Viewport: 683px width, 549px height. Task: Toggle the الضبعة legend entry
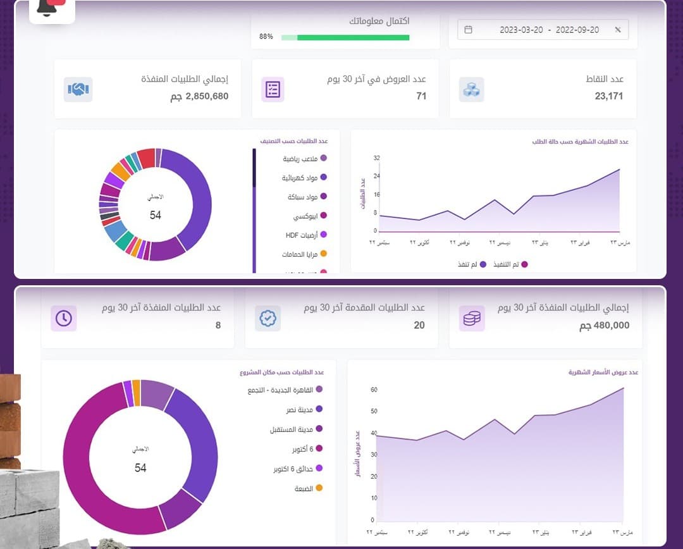(309, 488)
